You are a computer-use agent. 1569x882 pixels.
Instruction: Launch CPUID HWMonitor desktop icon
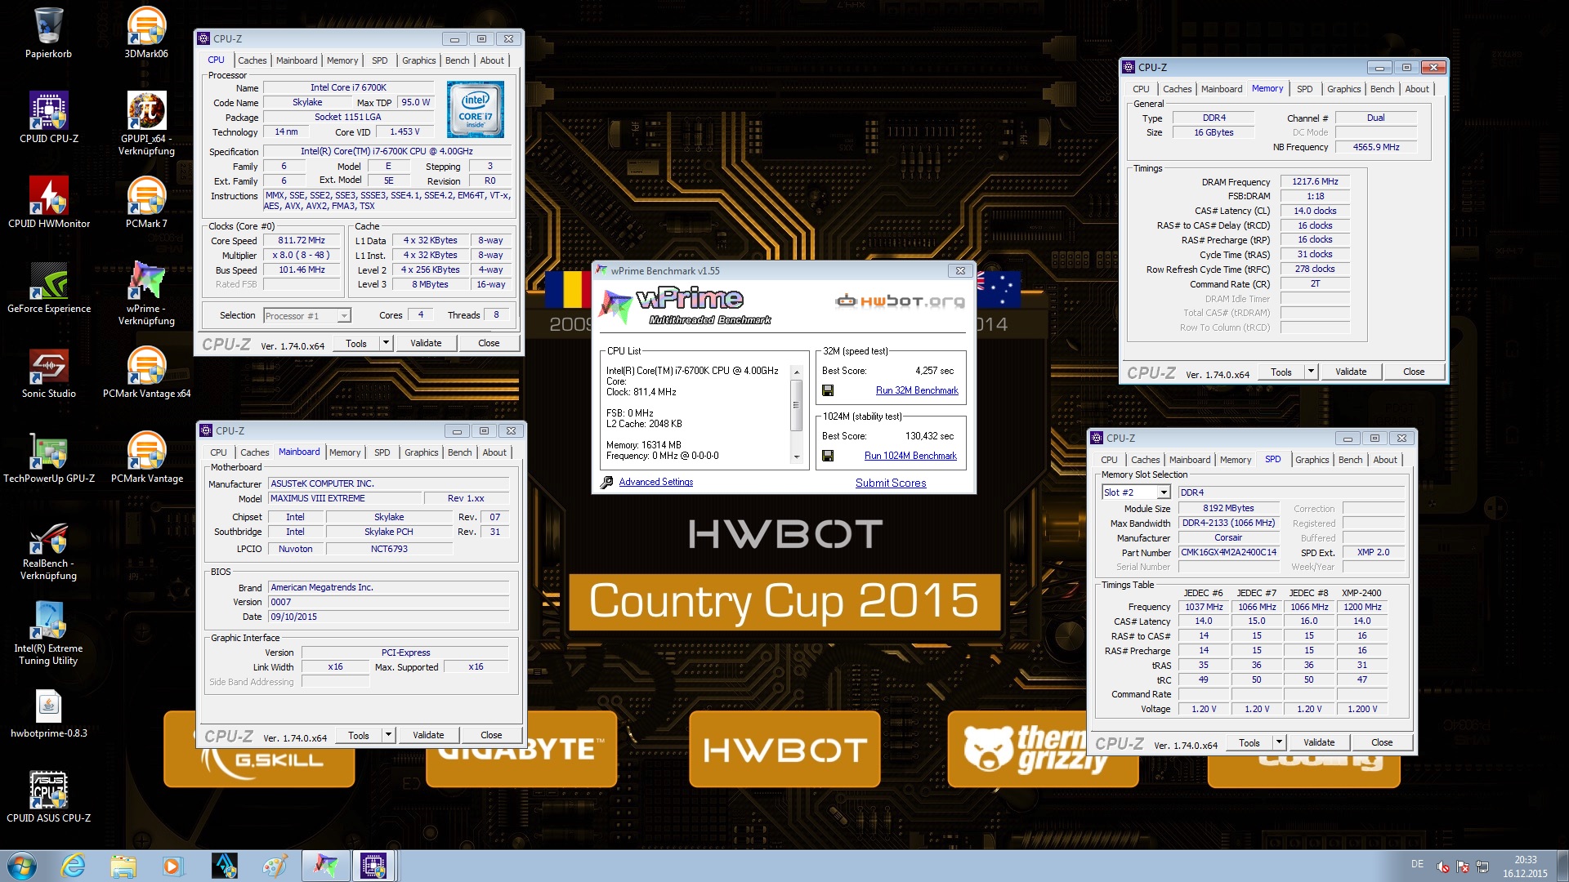pyautogui.click(x=48, y=203)
